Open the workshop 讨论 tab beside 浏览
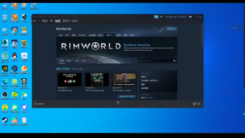The height and width of the screenshot is (138, 245). click(x=77, y=61)
